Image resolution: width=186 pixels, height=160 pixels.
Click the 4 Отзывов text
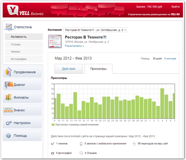tap(91, 153)
